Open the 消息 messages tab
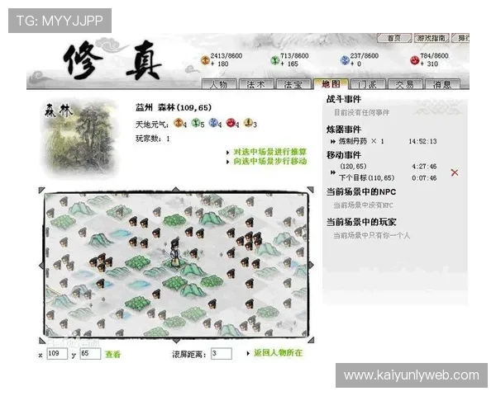 click(442, 84)
